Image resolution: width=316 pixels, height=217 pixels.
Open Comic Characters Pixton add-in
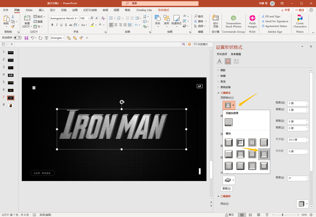[300, 21]
